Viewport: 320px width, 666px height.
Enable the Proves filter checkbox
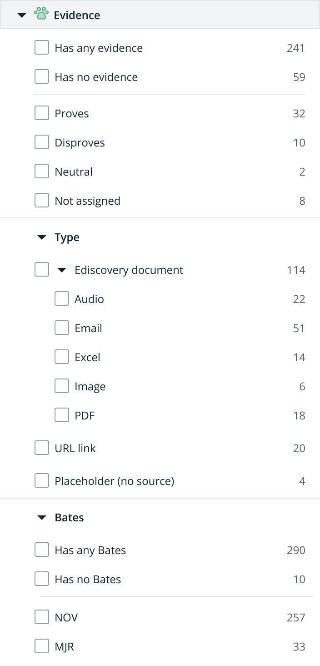coord(42,113)
